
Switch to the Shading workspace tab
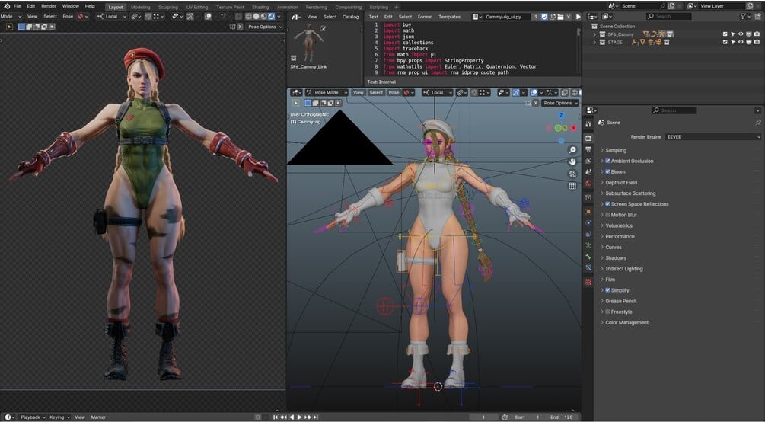[x=260, y=8]
